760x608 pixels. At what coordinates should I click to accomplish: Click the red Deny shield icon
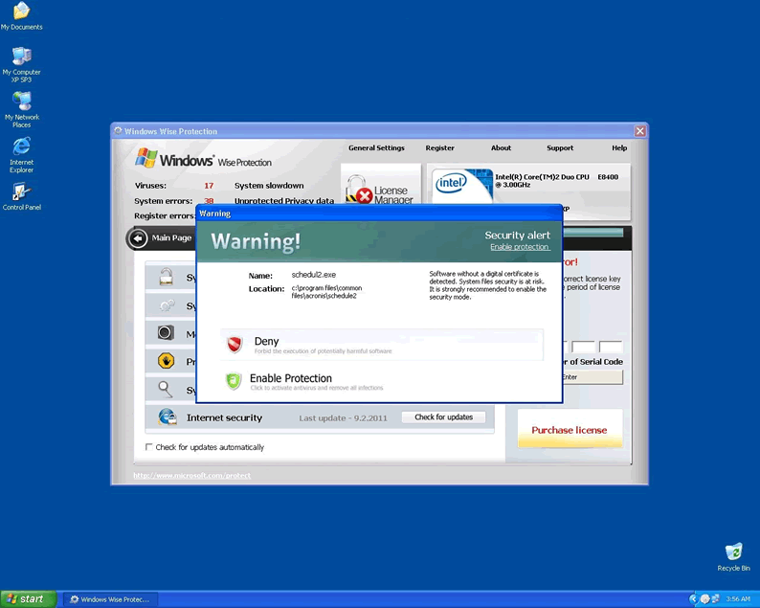(x=235, y=345)
